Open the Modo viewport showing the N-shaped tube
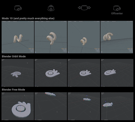 click(18, 37)
